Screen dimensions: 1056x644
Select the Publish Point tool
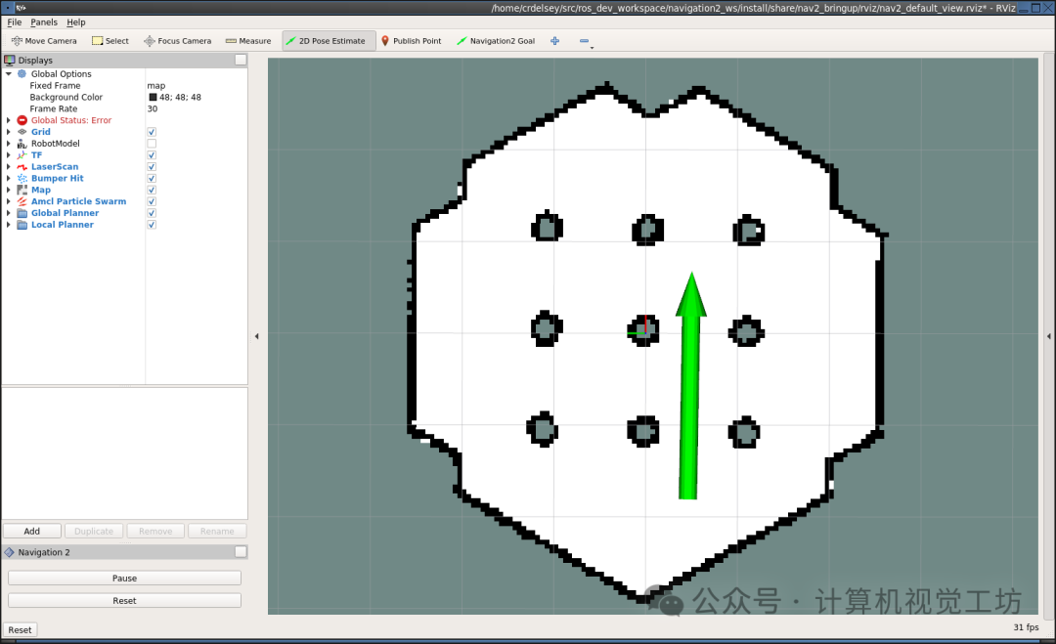click(411, 41)
